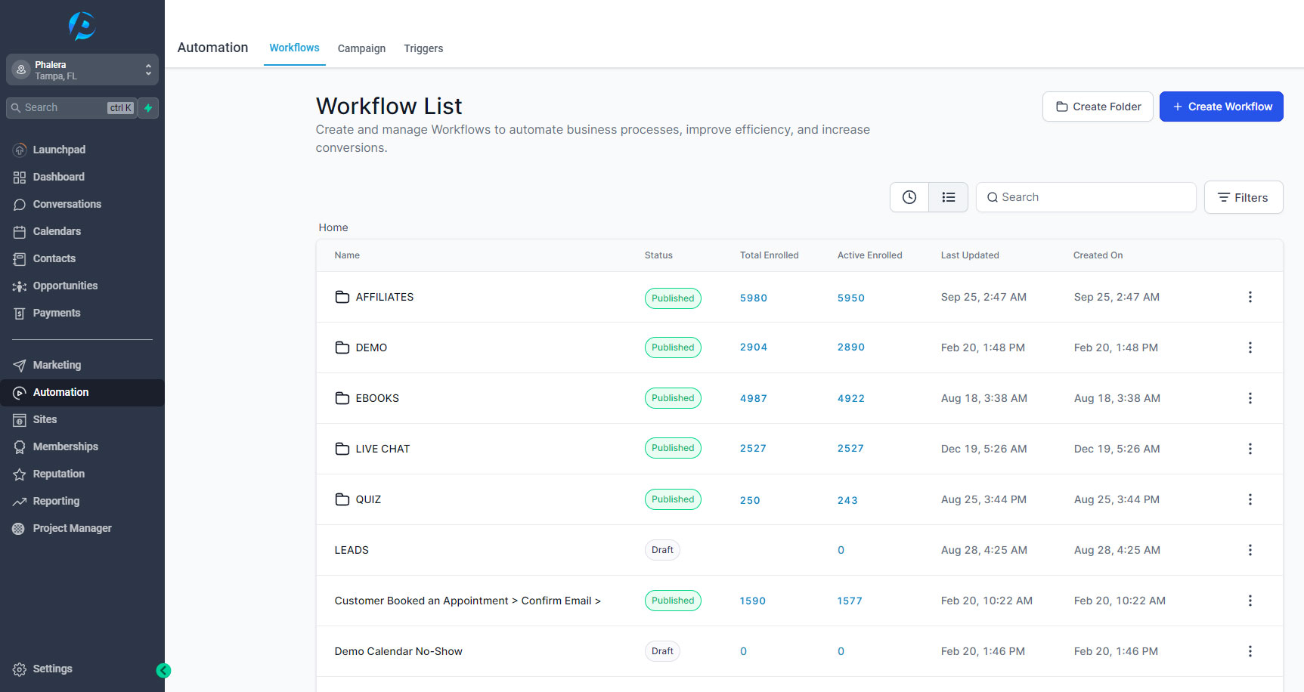Click AFFILIATES active enrolled 5950
The image size is (1304, 692).
tap(851, 298)
